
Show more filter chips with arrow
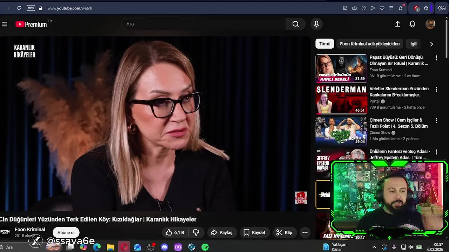[x=431, y=44]
